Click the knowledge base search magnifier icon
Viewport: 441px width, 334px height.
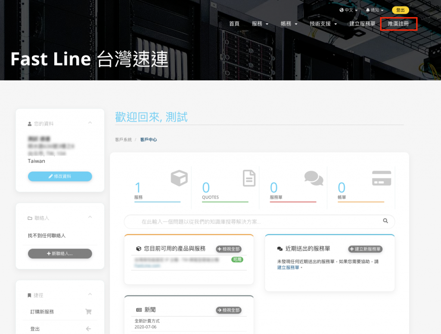coord(385,221)
